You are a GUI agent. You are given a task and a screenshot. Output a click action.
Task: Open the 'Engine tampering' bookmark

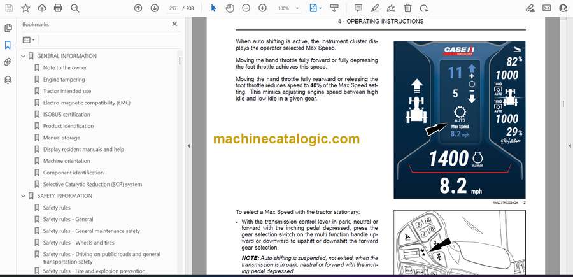(64, 80)
